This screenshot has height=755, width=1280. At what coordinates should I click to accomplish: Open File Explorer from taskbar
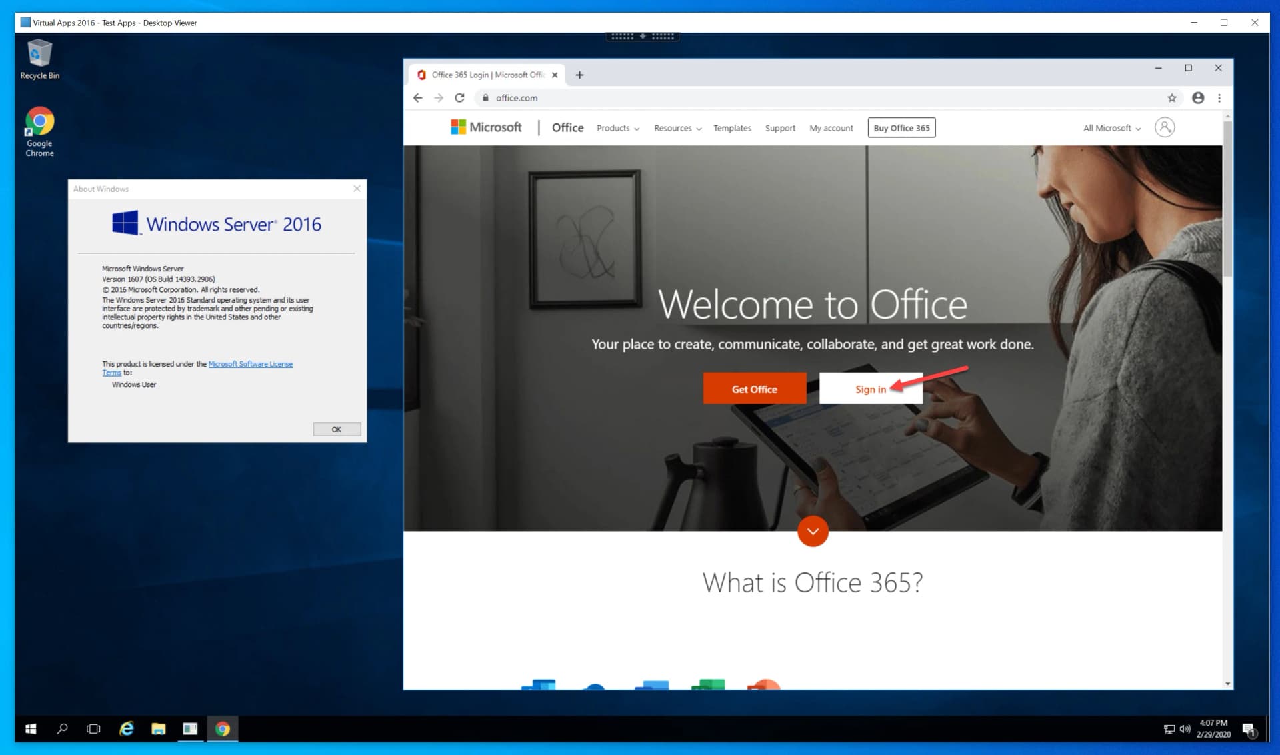click(158, 728)
